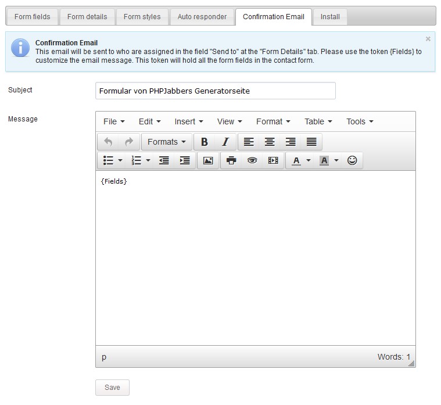Center align the message text
The image size is (441, 405).
point(270,142)
